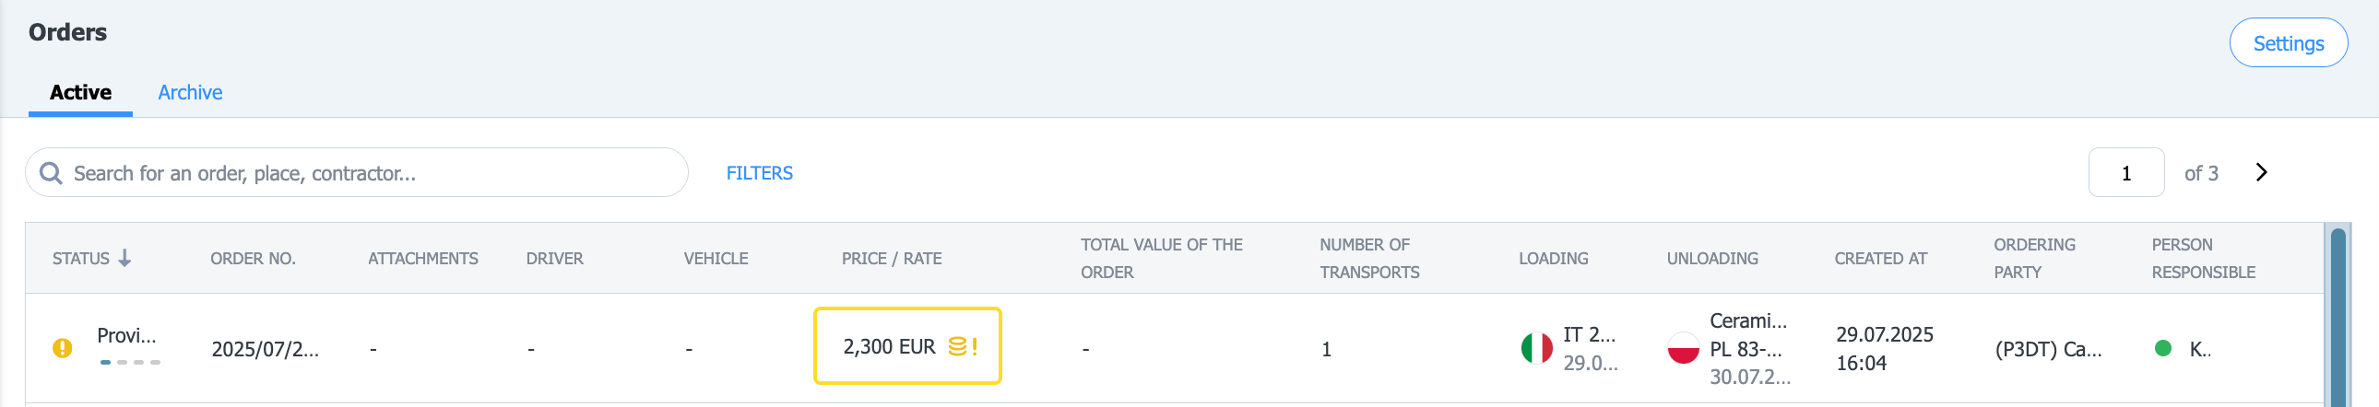2379x407 pixels.
Task: Go to next page with right chevron
Action: point(2261,172)
